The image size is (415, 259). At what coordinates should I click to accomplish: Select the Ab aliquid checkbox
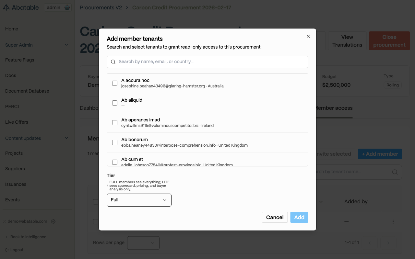(x=115, y=103)
